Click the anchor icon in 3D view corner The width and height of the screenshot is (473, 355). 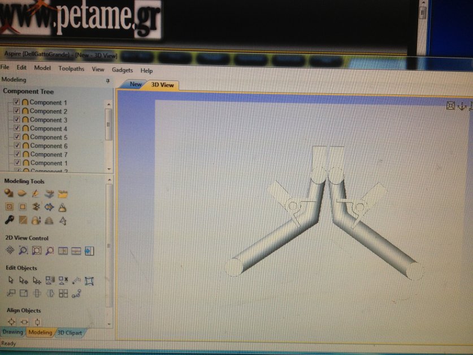pos(461,106)
